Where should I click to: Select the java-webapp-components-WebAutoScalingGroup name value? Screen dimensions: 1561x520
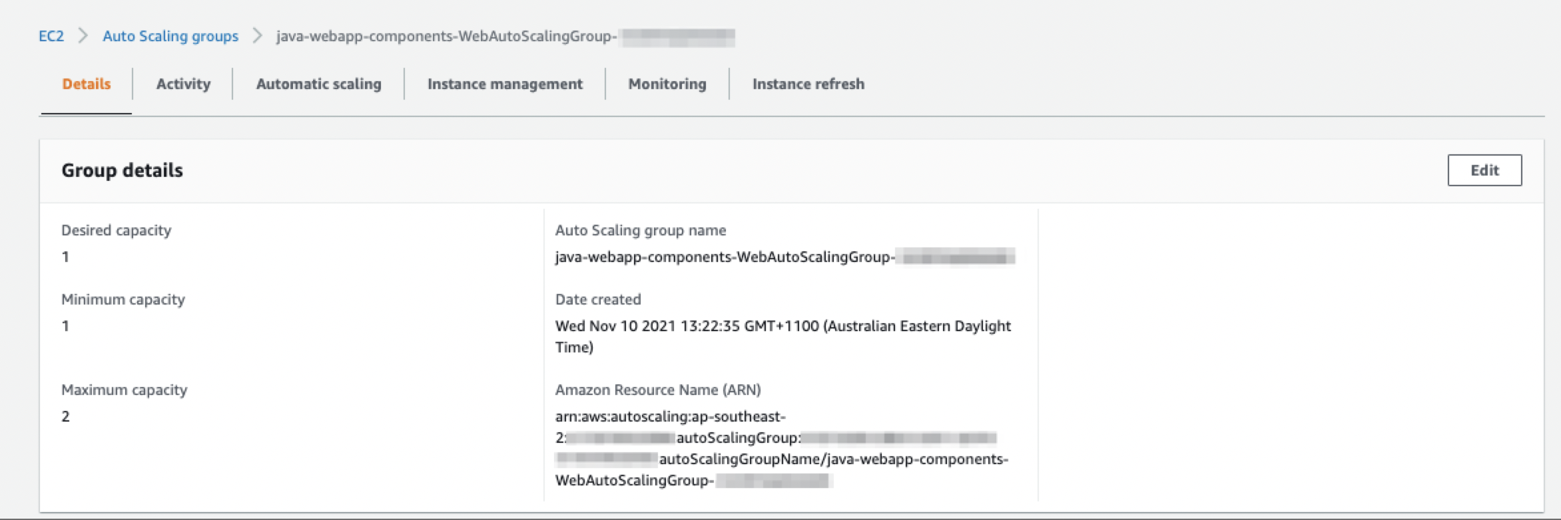point(785,257)
